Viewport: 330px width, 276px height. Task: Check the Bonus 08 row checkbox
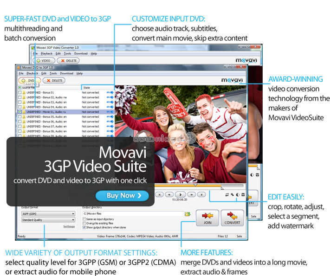pos(20,131)
